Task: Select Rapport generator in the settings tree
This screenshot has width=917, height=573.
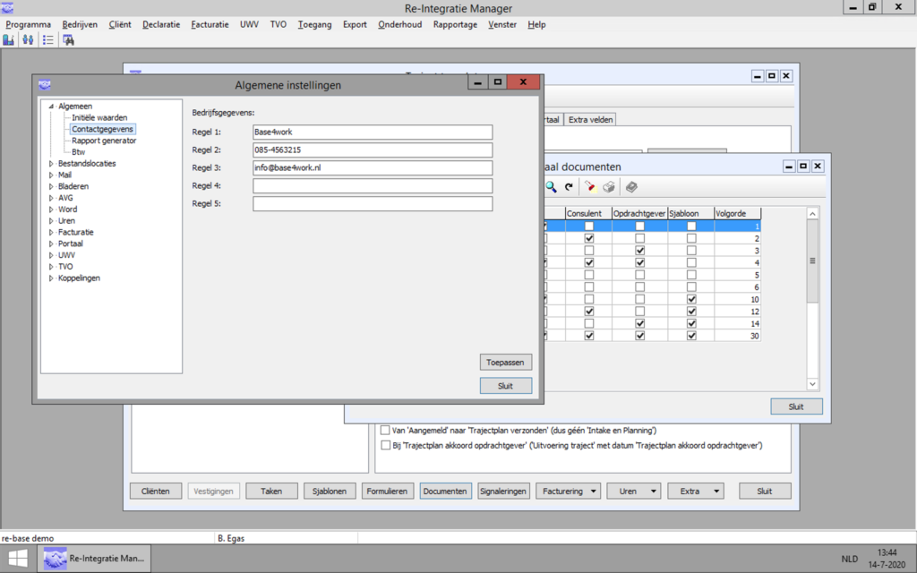Action: click(104, 141)
